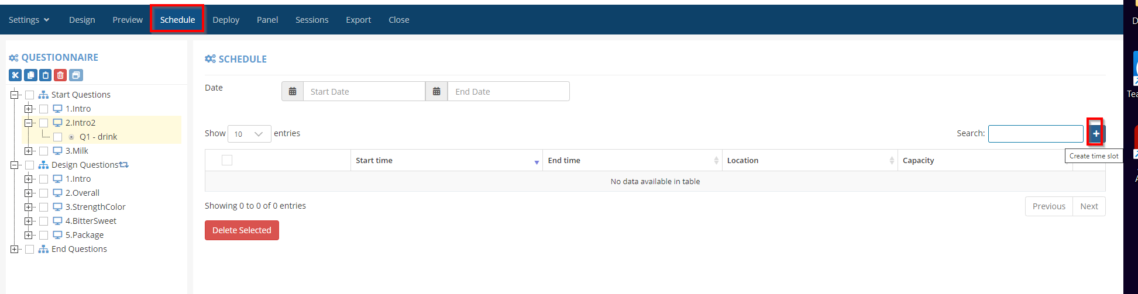Viewport: 1138px width, 294px height.
Task: Open the Settings menu
Action: (x=29, y=20)
